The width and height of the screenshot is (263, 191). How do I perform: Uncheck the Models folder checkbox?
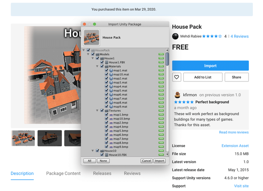click(93, 54)
